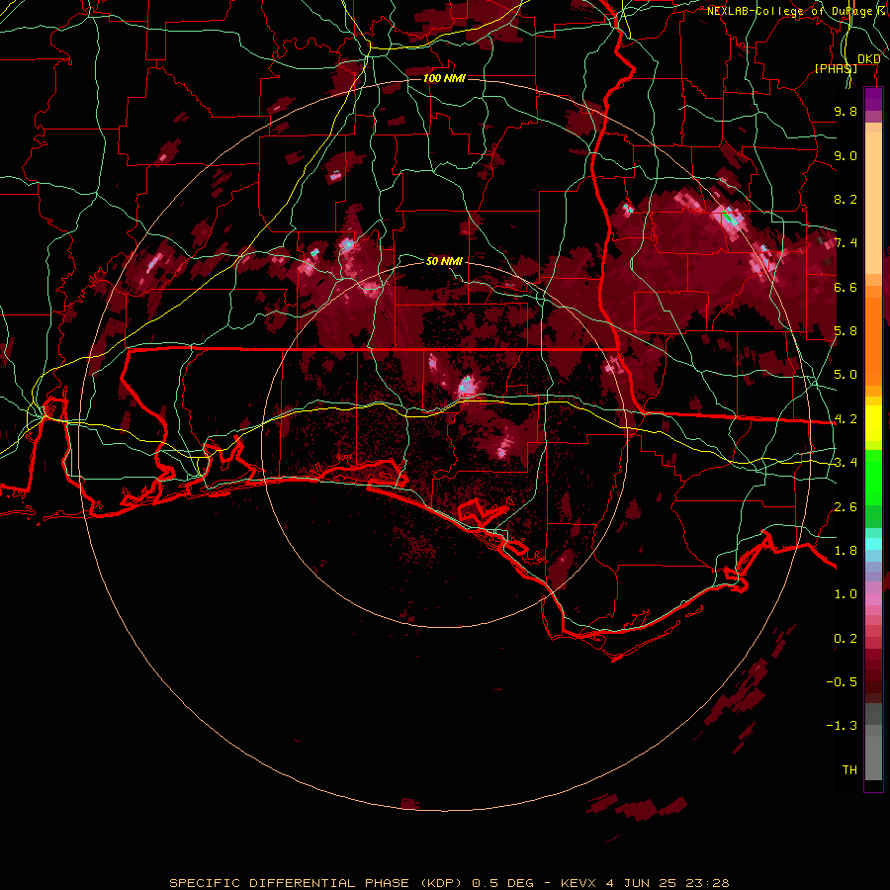This screenshot has height=890, width=890.
Task: Click the -0.5 scale value
Action: (842, 682)
